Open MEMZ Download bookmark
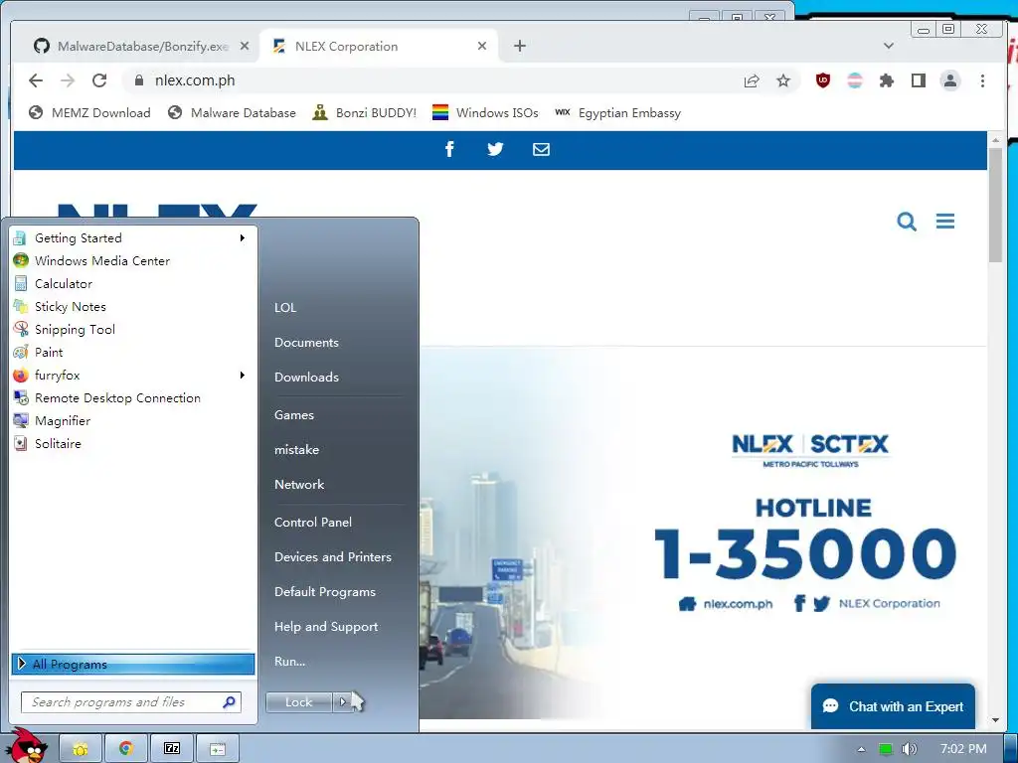The width and height of the screenshot is (1018, 763). coord(89,113)
